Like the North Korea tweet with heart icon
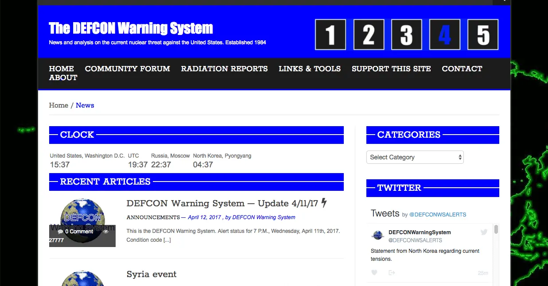548x286 pixels. (x=374, y=273)
